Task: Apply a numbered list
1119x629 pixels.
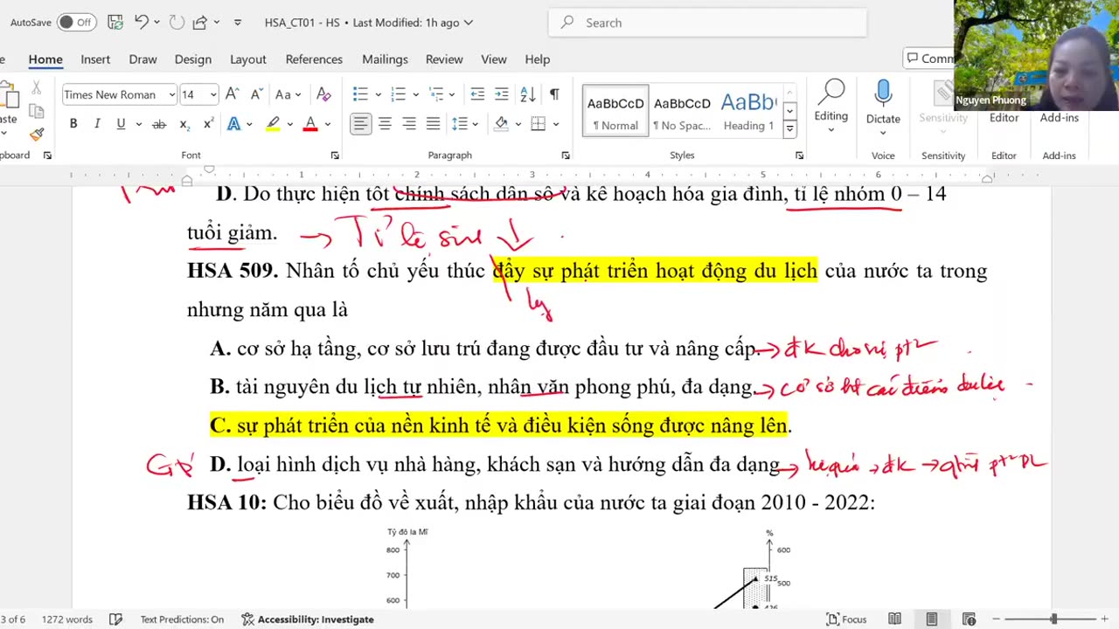Action: point(398,94)
